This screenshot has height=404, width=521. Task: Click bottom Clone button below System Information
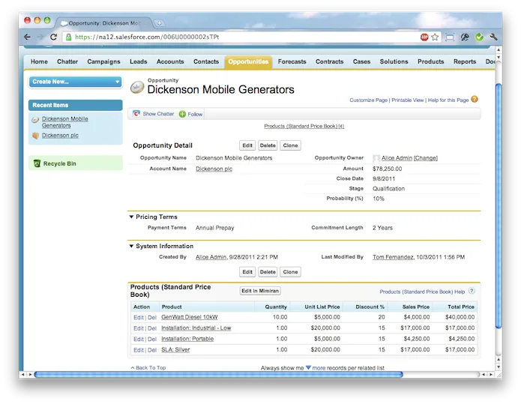coord(290,272)
